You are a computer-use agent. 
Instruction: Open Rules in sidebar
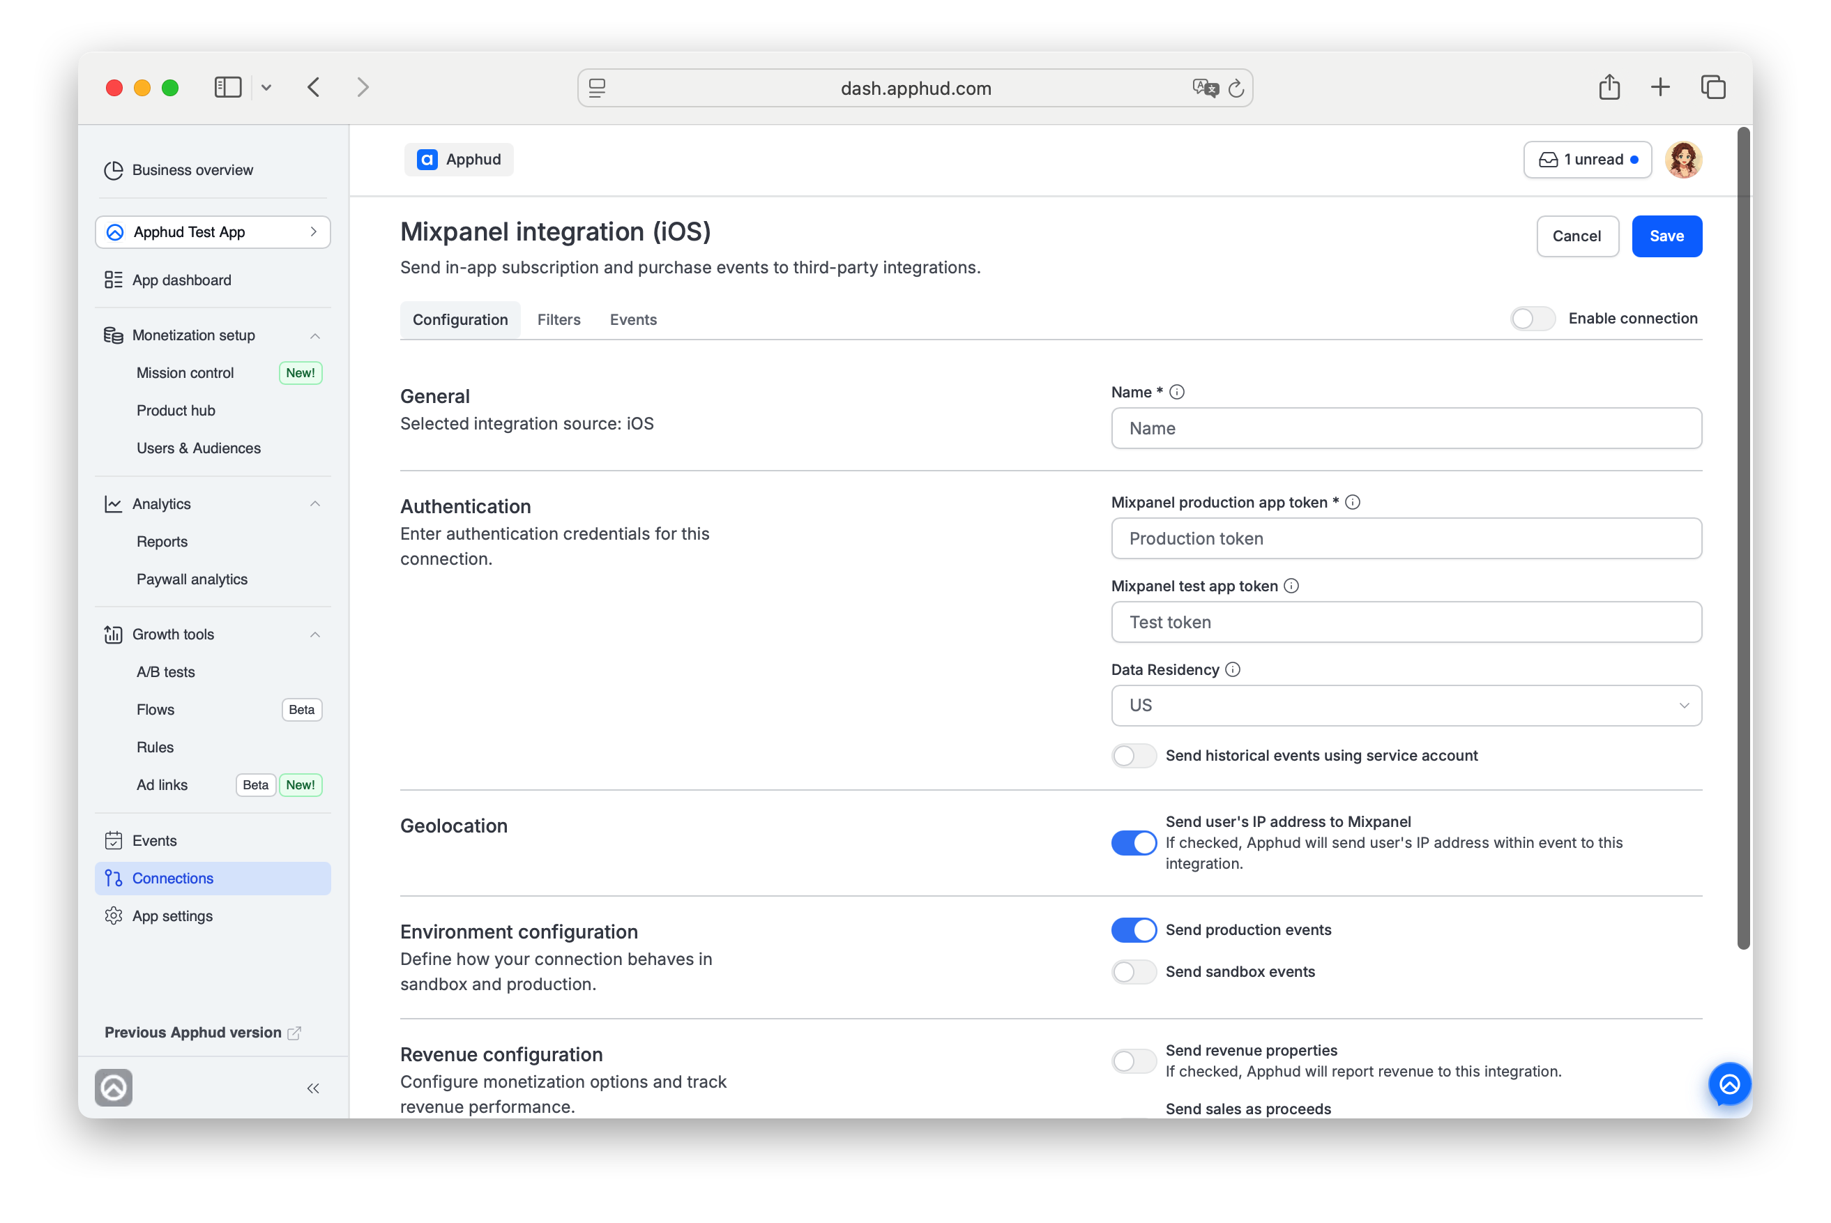pyautogui.click(x=154, y=747)
